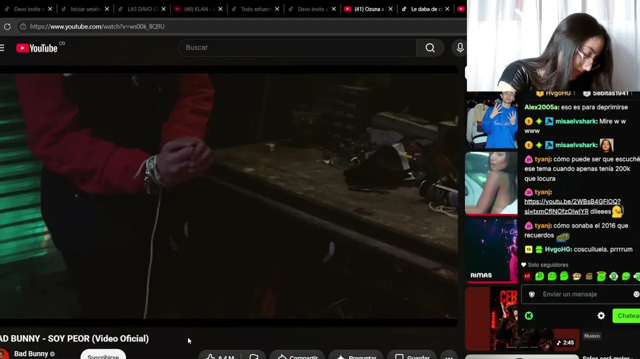Image resolution: width=640 pixels, height=359 pixels.
Task: Insert the red 'sit' emote
Action: point(527,276)
